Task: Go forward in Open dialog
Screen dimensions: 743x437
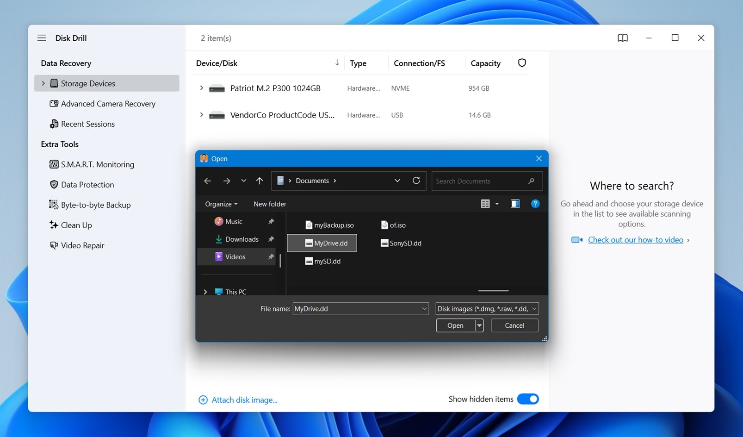Action: coord(226,181)
